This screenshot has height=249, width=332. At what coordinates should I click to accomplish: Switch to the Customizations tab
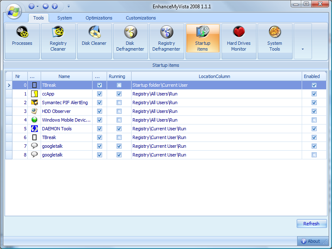141,18
